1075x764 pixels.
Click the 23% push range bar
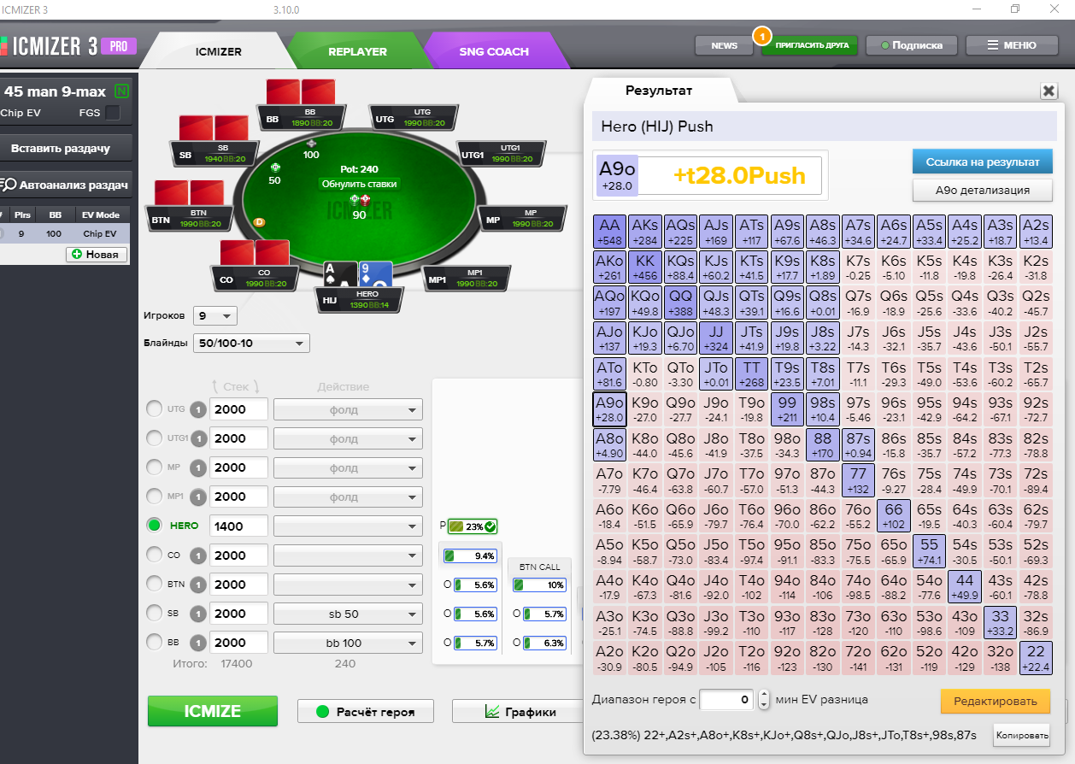473,527
